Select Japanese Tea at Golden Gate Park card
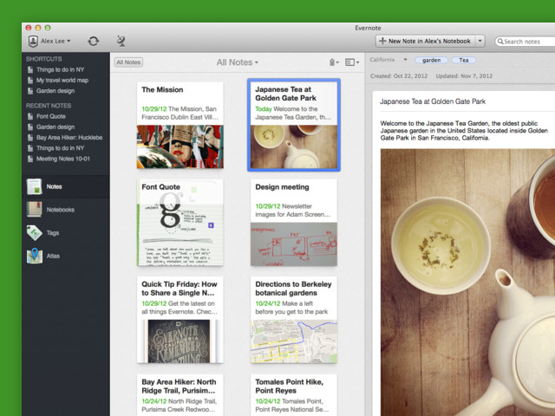The image size is (555, 416). (294, 125)
